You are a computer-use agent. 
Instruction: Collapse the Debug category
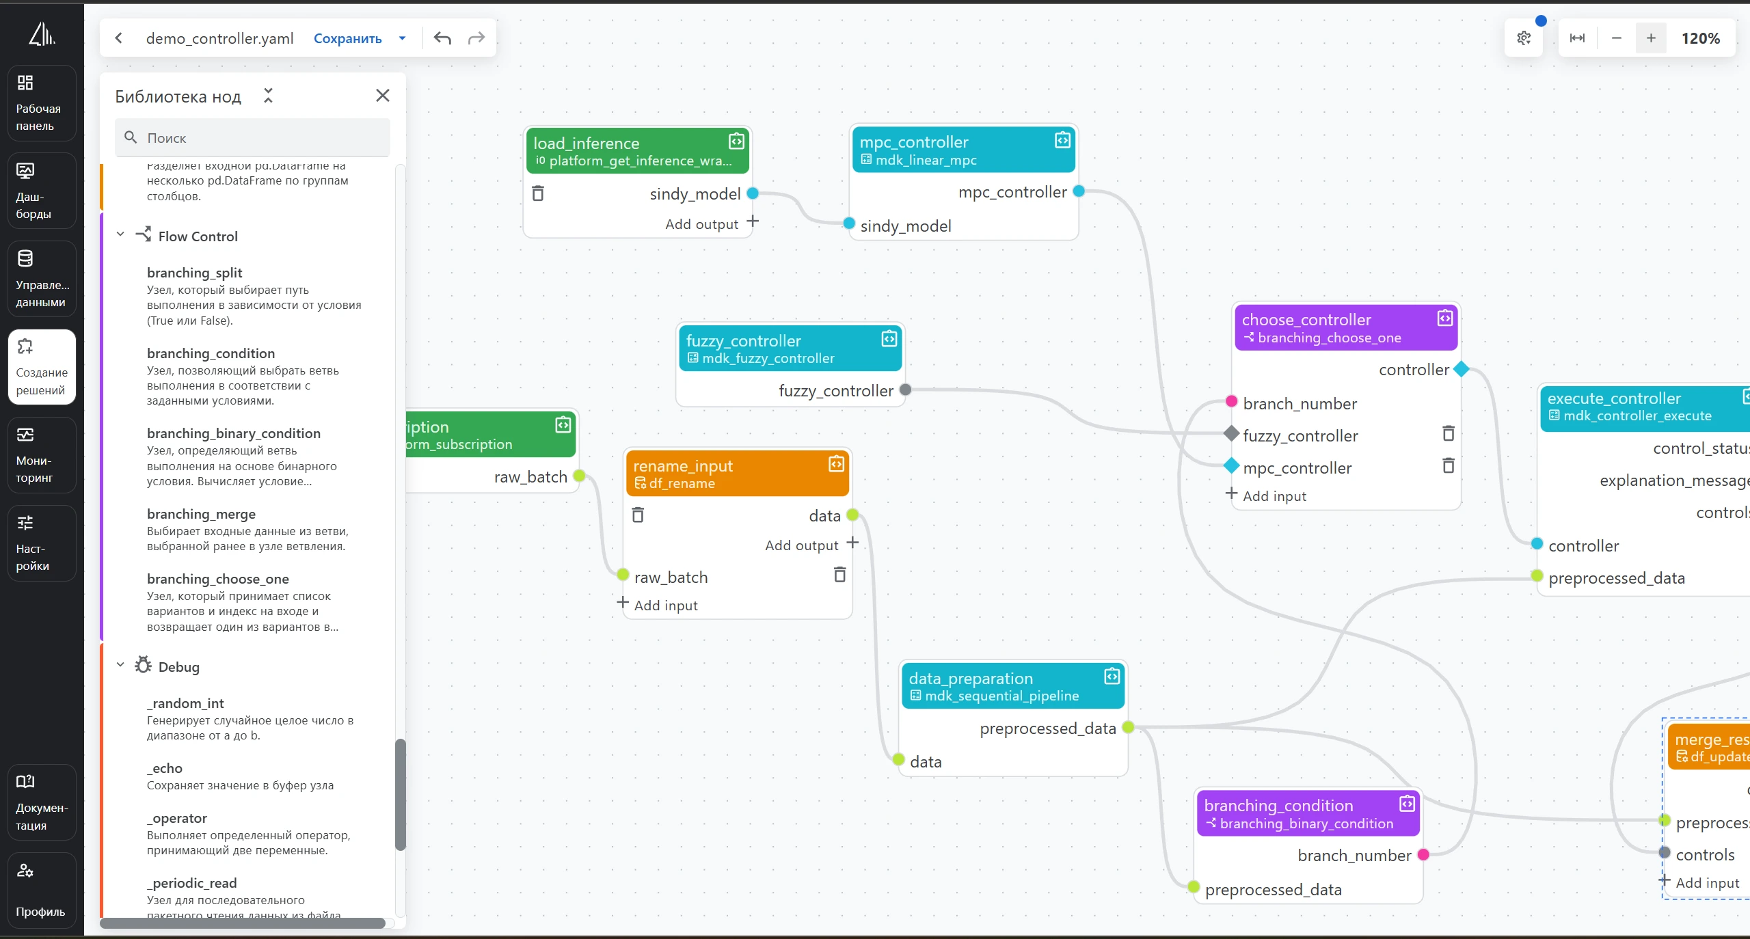pos(120,665)
